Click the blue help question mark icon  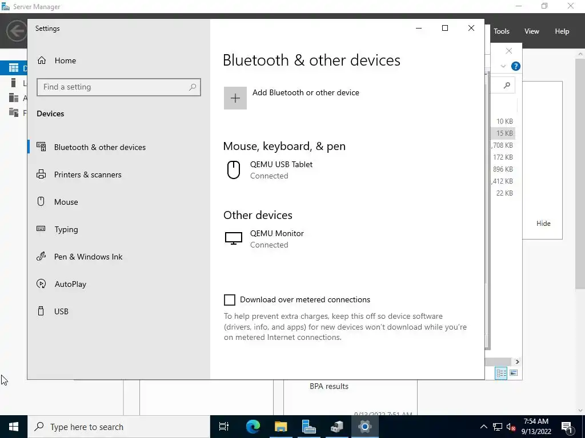coord(516,66)
